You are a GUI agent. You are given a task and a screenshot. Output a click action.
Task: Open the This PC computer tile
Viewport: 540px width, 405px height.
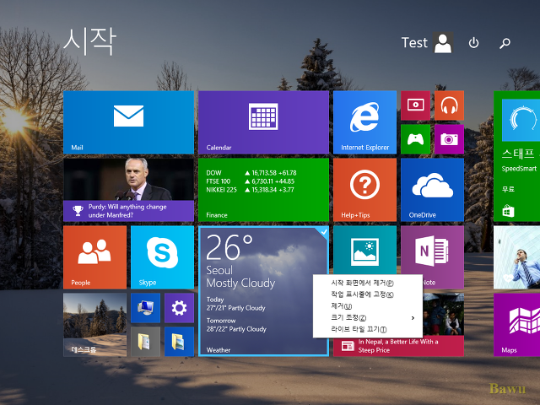145,308
